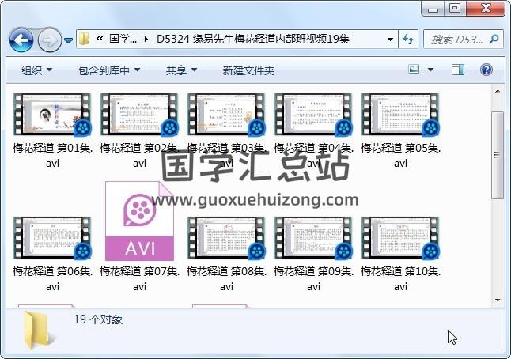Open the 包含到库中 menu
The height and width of the screenshot is (359, 511).
coord(109,70)
